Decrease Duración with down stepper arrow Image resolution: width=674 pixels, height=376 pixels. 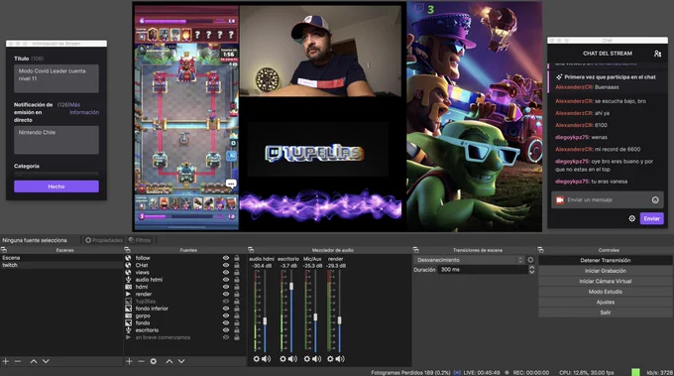pyautogui.click(x=531, y=272)
